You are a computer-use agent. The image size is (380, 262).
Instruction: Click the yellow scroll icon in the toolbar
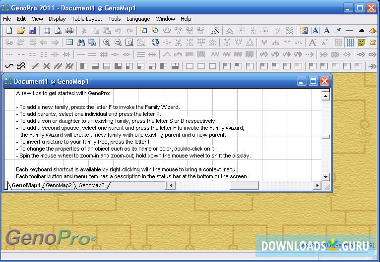click(x=373, y=43)
